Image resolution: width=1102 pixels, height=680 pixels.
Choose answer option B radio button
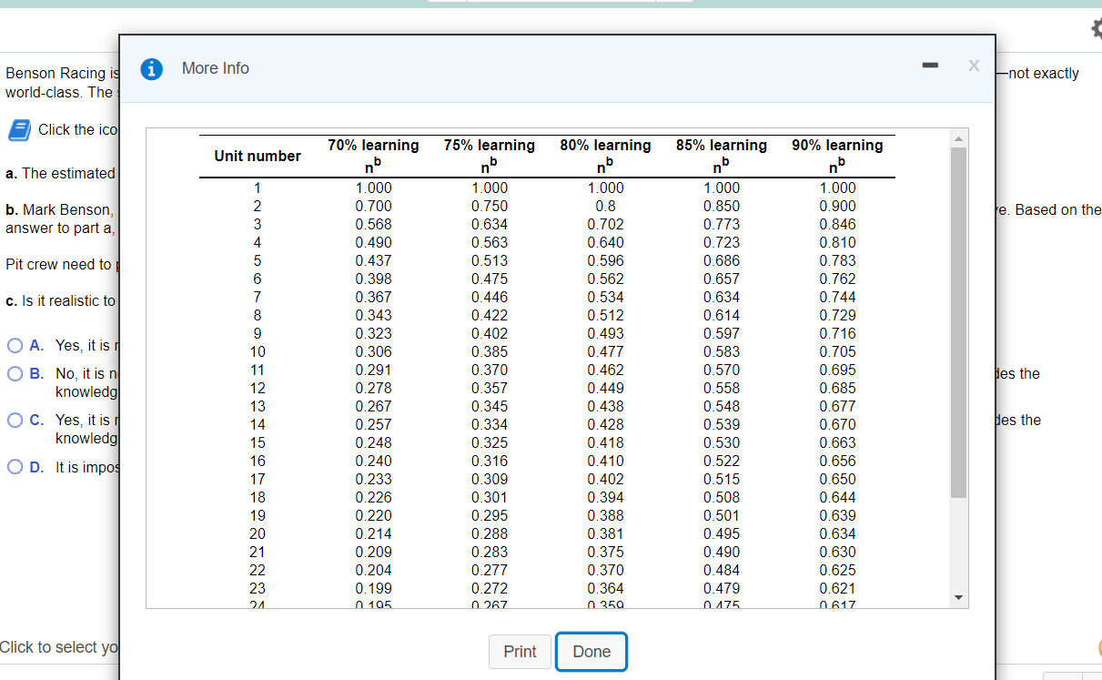(x=15, y=374)
